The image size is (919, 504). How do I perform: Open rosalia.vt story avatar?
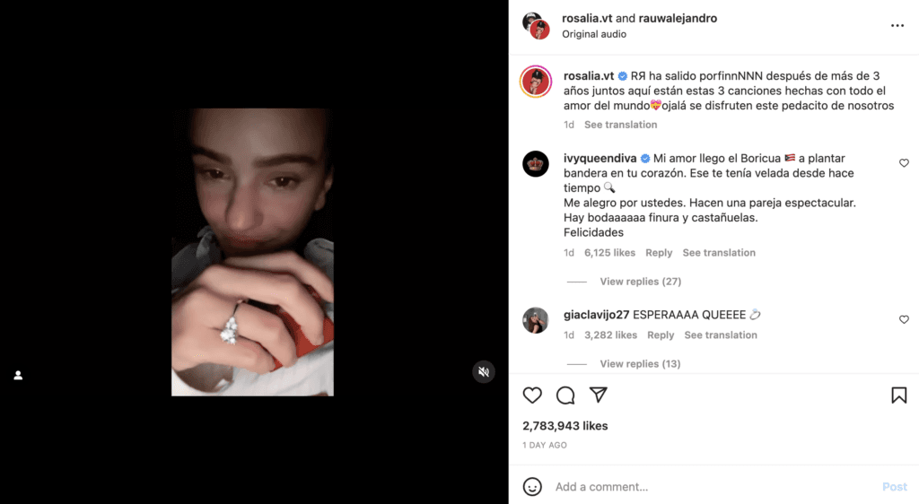tap(536, 82)
